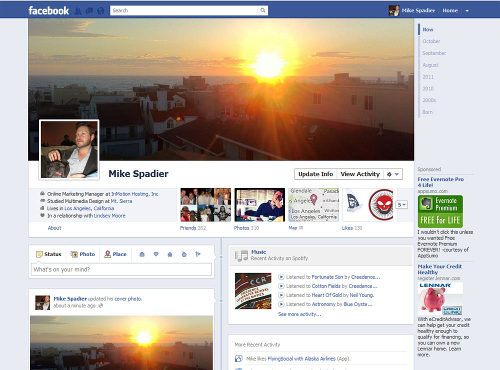Click Mike Spadier name in the post
Viewport: 500px width, 370px height.
click(70, 298)
